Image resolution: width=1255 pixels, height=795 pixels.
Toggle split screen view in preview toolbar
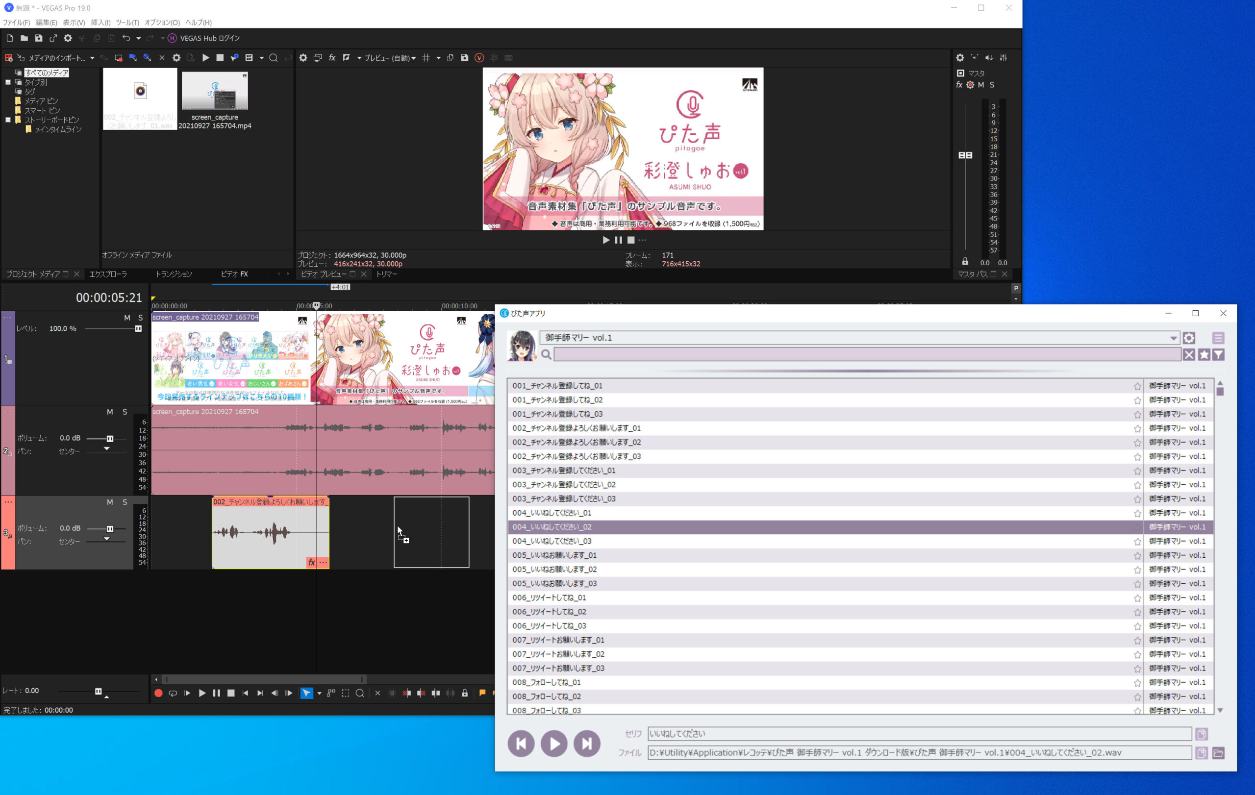coord(347,58)
